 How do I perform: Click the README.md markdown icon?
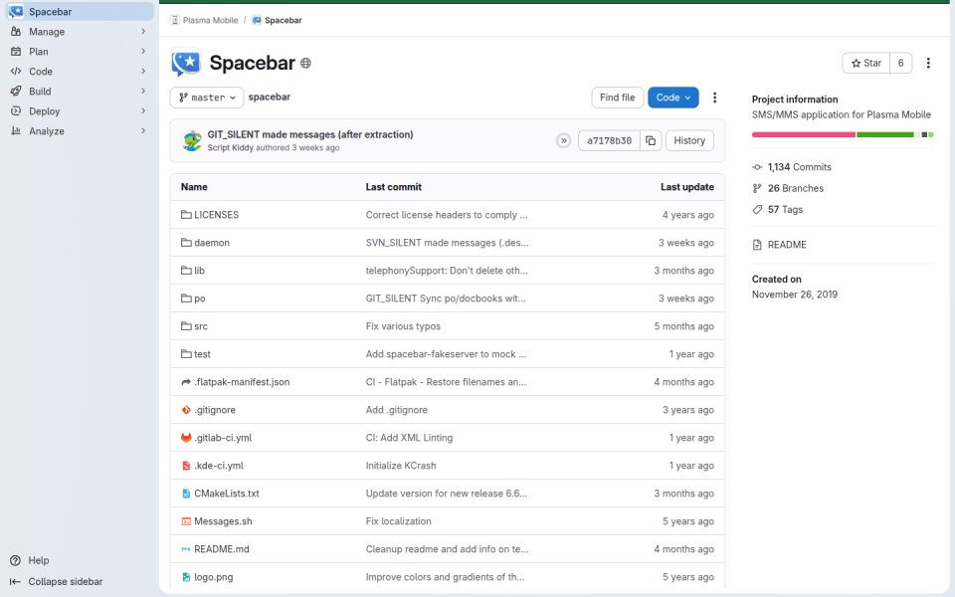point(186,549)
